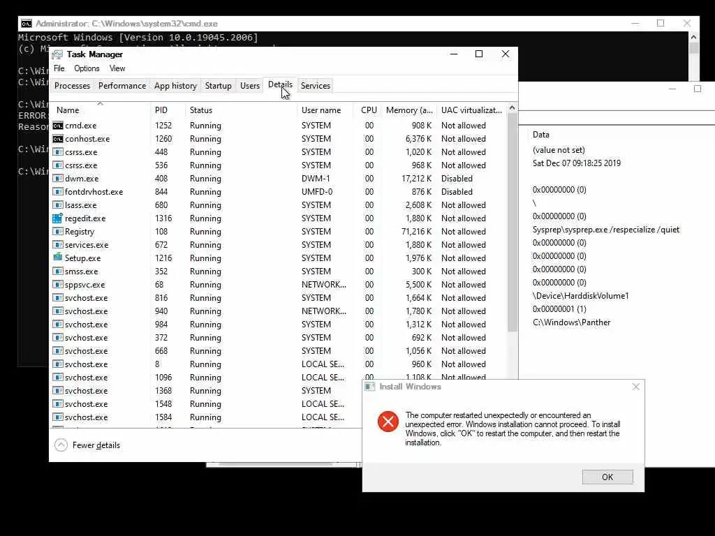
Task: Click the Data column header in Registry Editor
Action: point(541,135)
